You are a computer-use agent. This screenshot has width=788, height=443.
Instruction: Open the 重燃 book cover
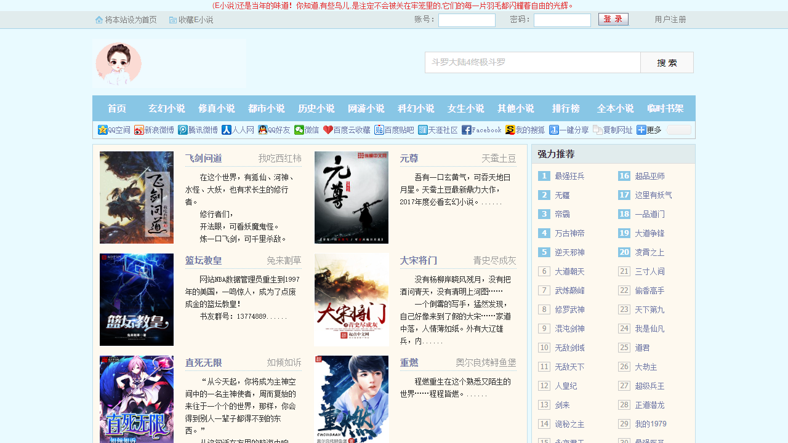point(352,399)
